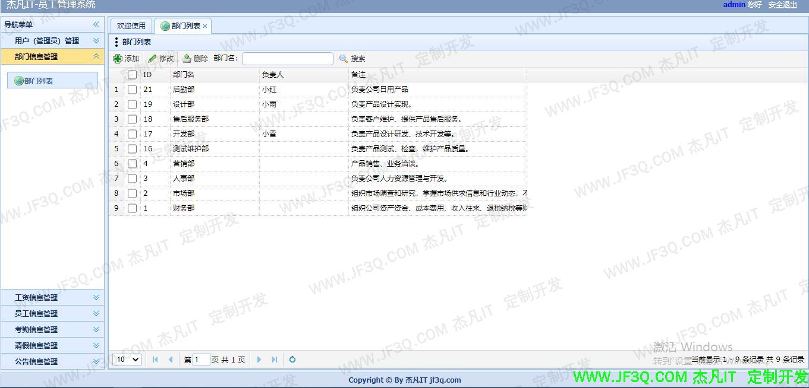Screen dimensions: 809x388
Task: Open the page-size dropdown showing 10
Action: coord(126,359)
